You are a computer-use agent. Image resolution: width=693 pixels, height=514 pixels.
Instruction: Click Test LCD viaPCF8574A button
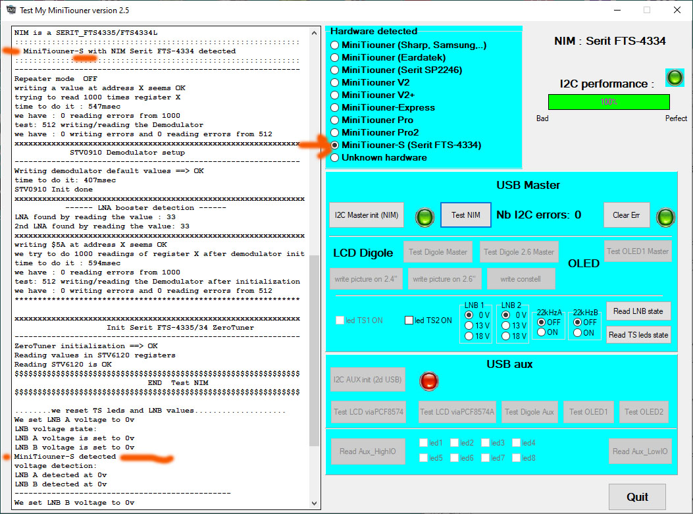pos(457,412)
